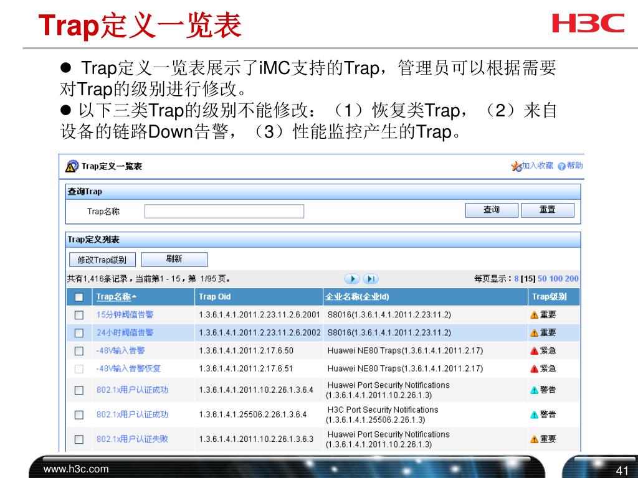Open 802.1x用户认证成功 link with Oid 2011.10.2.26.1.3.6.4
The height and width of the screenshot is (478, 638).
(132, 390)
